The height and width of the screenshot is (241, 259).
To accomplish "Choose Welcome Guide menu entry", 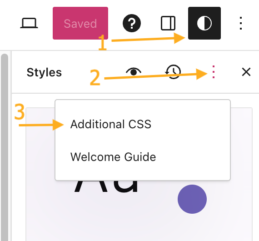I will pos(113,157).
